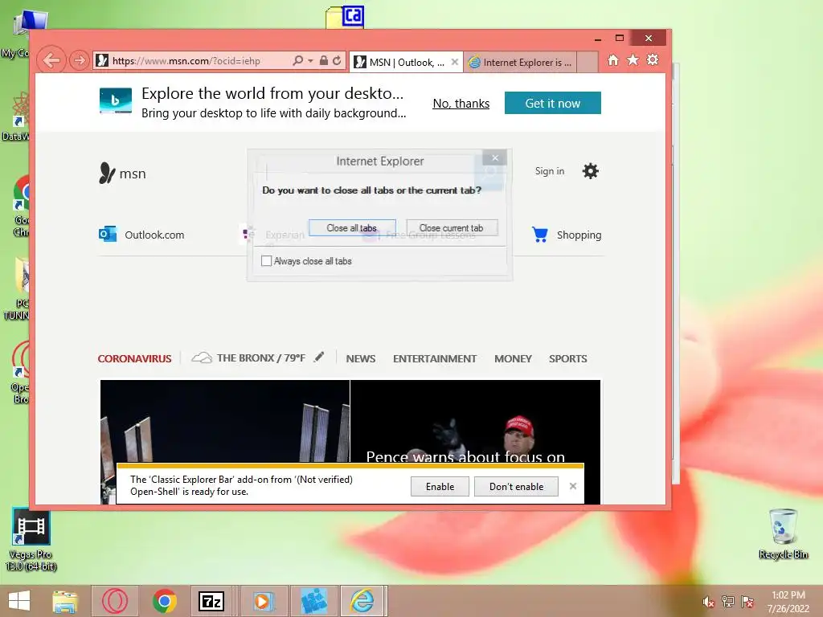The width and height of the screenshot is (823, 617).
Task: Open the Shopping cart shortcut
Action: pos(567,235)
